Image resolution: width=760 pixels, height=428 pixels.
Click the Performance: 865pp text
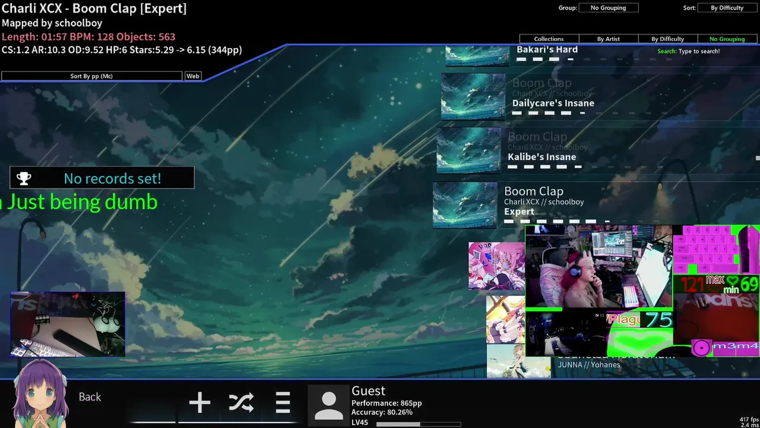(x=387, y=403)
